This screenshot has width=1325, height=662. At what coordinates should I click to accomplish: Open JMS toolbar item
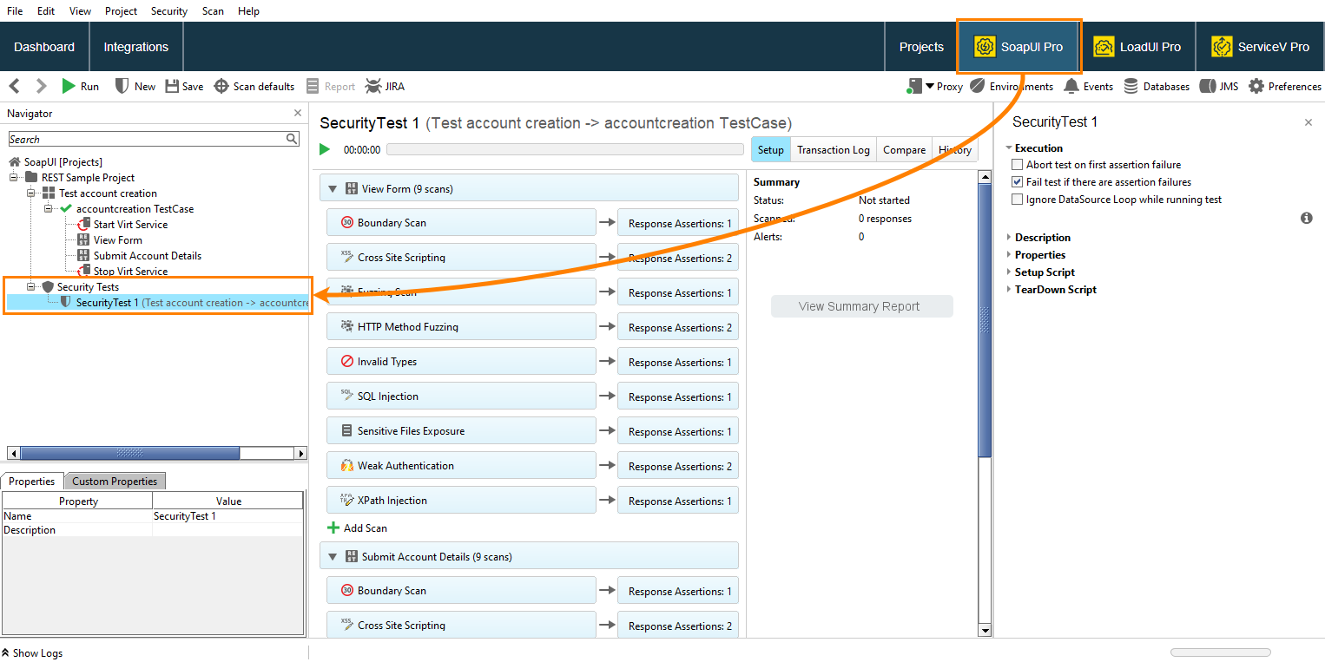click(x=1219, y=86)
